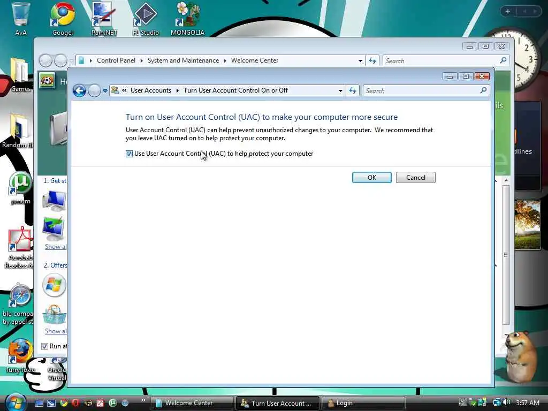Image resolution: width=548 pixels, height=411 pixels.
Task: Click scroll up arrow in Welcome Center
Action: 506,180
